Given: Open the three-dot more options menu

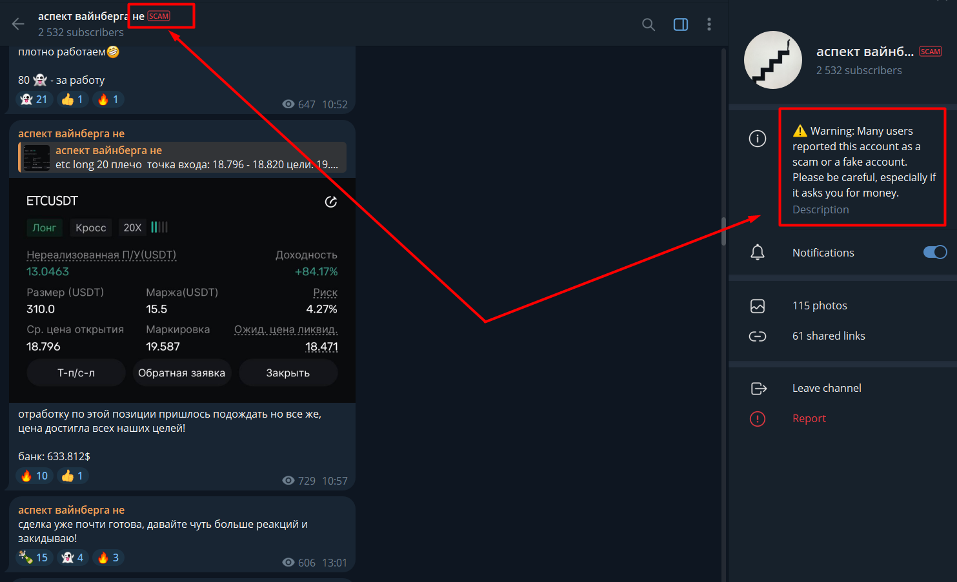Looking at the screenshot, I should pyautogui.click(x=709, y=24).
